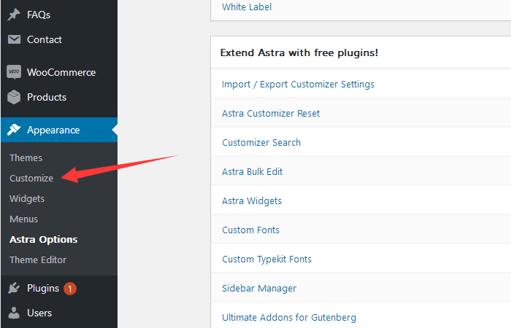Click the Contact envelope icon

pyautogui.click(x=14, y=40)
